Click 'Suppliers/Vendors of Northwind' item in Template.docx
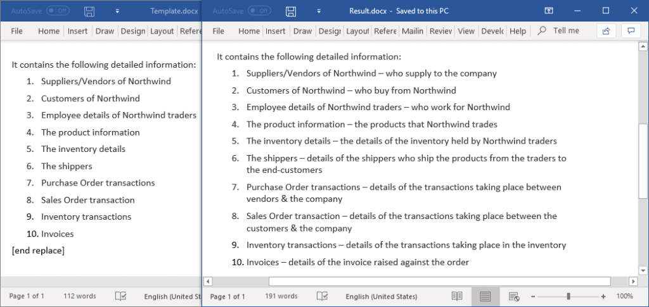 (x=106, y=82)
